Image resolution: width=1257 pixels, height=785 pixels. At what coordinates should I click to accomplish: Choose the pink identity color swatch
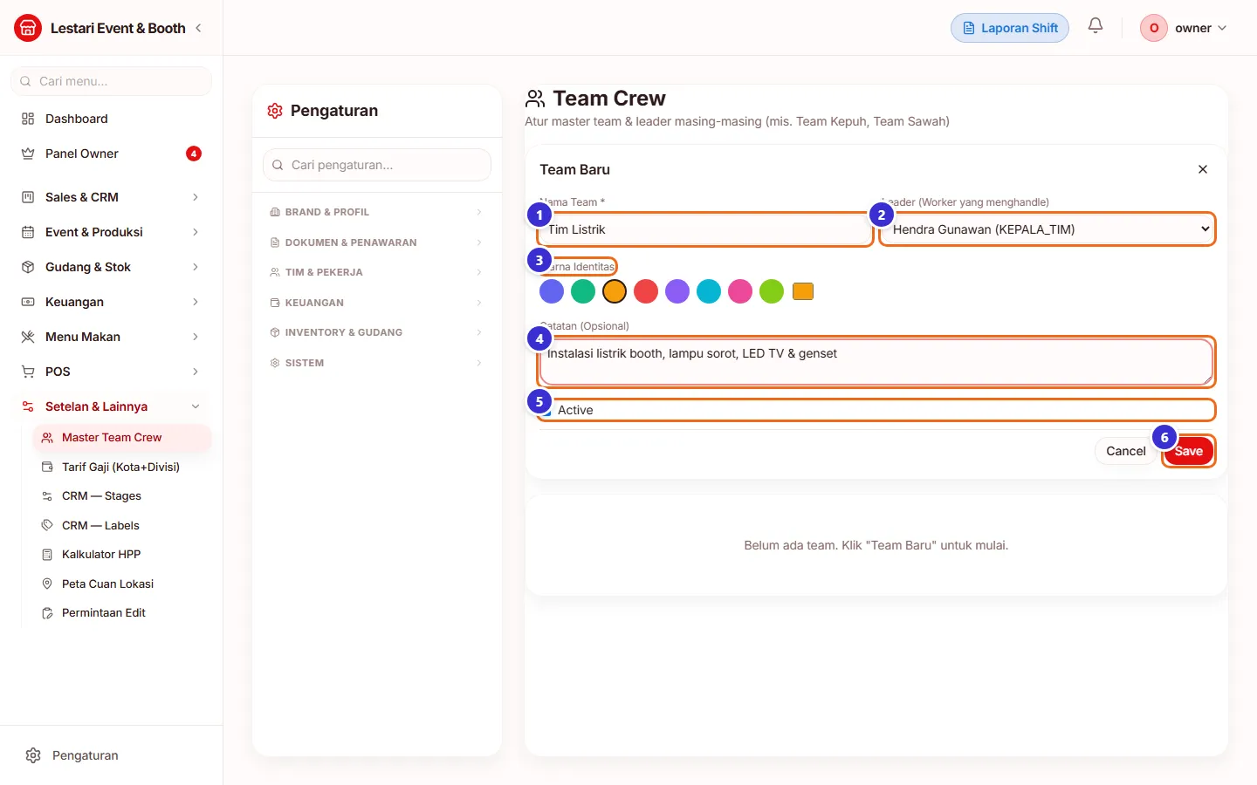coord(740,291)
